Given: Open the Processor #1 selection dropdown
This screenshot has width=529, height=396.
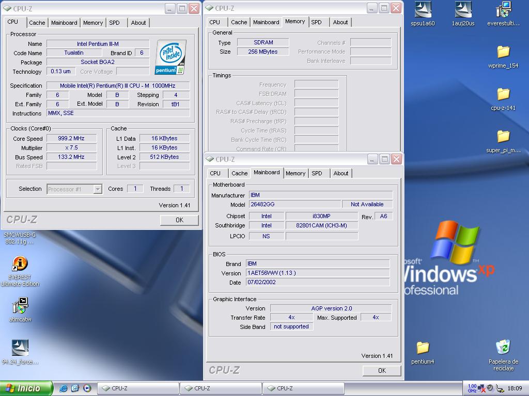Looking at the screenshot, I should [98, 189].
